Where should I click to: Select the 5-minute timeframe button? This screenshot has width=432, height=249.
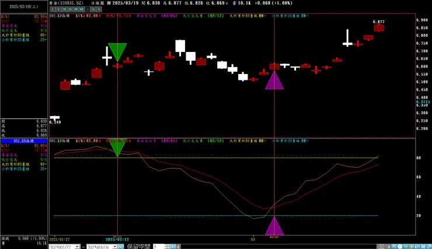(x=58, y=9)
